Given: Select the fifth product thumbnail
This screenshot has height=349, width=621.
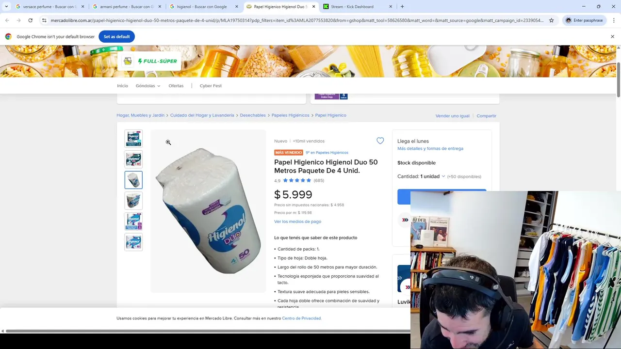Looking at the screenshot, I should pyautogui.click(x=133, y=221).
